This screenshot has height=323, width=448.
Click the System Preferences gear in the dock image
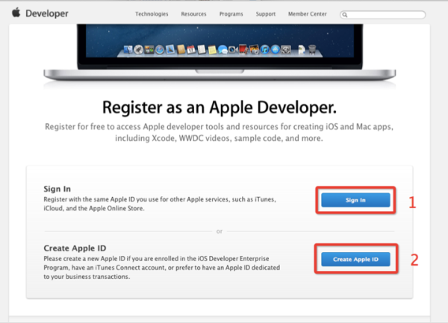[x=286, y=49]
